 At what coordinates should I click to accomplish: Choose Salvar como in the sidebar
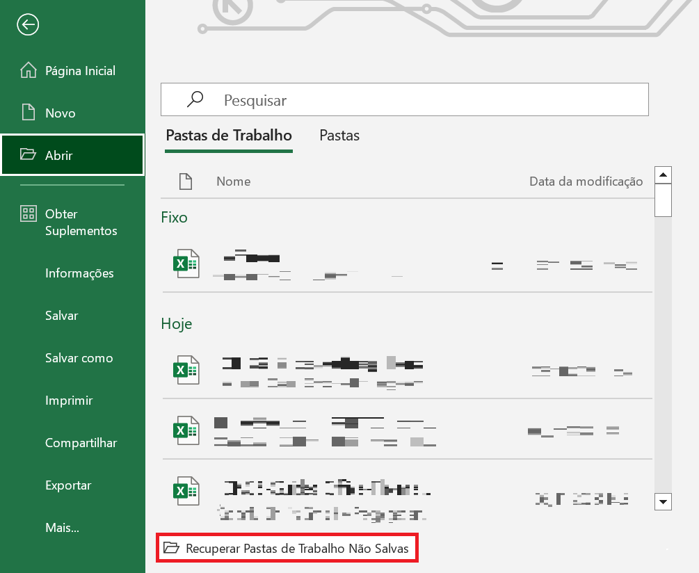coord(79,358)
